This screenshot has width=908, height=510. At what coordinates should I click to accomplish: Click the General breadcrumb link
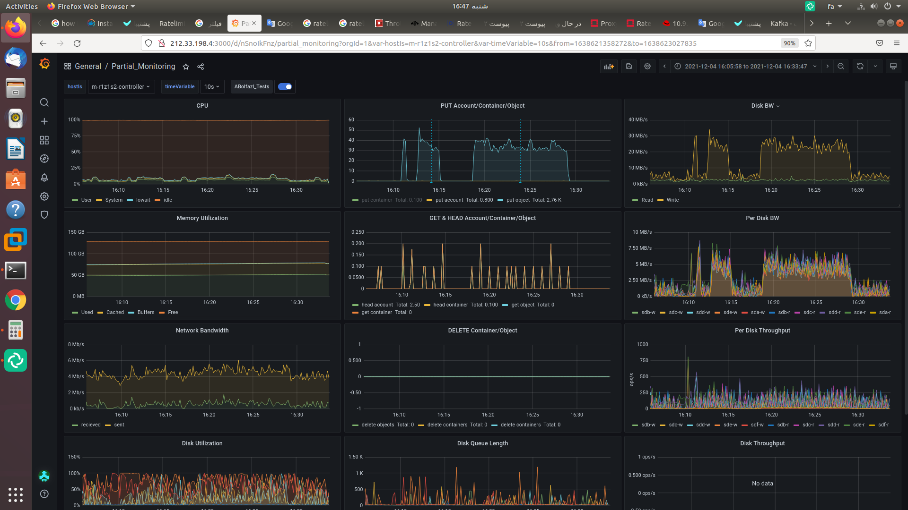(88, 67)
